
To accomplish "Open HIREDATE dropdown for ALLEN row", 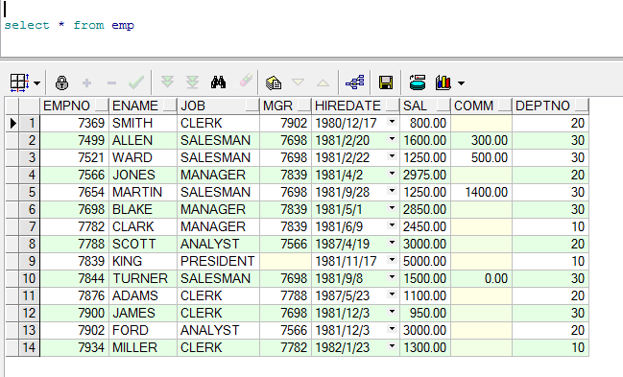I will (393, 139).
